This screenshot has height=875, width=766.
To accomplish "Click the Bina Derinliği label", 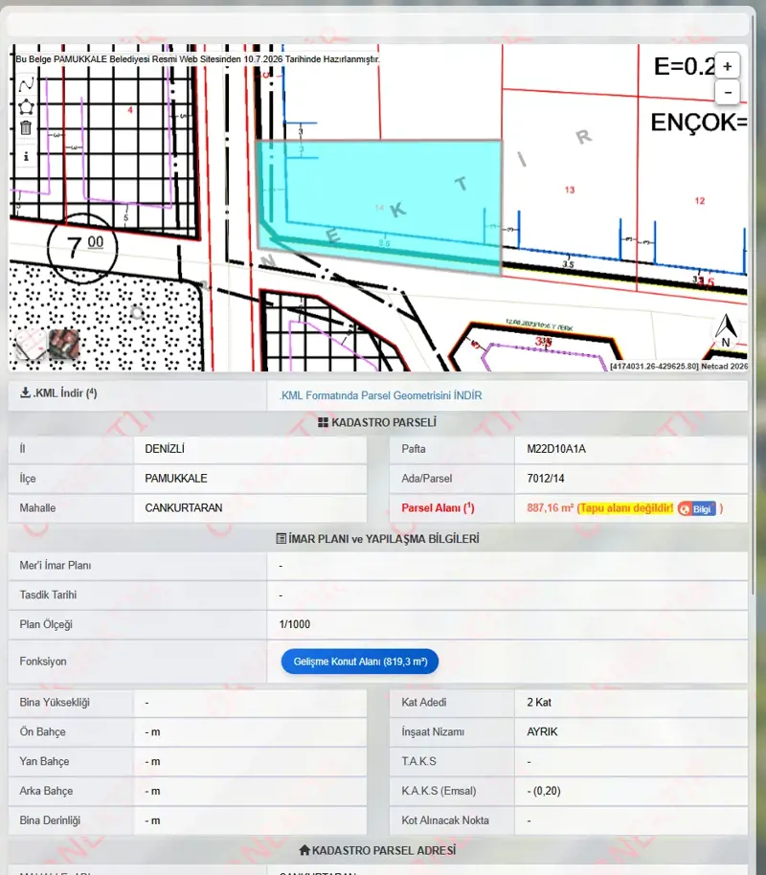I will point(50,820).
